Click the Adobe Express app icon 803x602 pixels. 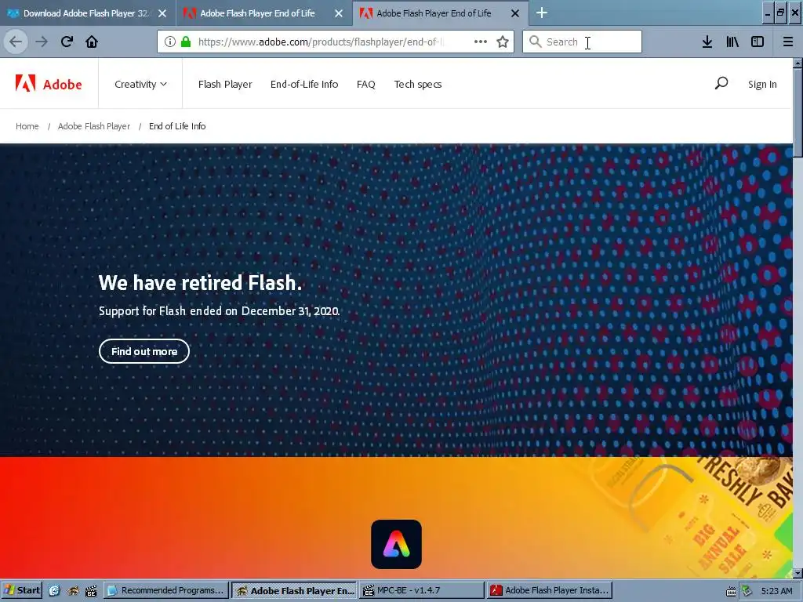click(x=396, y=544)
